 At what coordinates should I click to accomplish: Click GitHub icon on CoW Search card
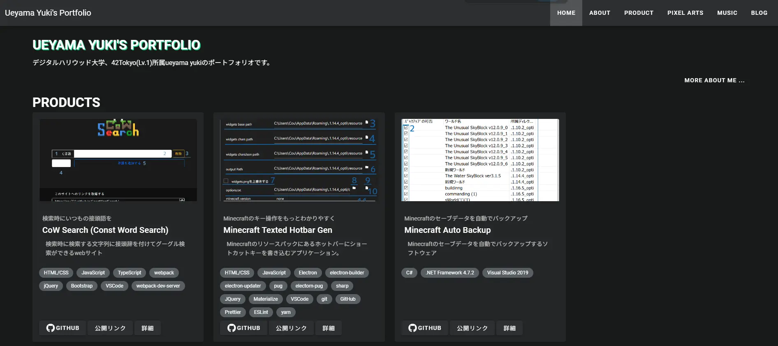[51, 328]
